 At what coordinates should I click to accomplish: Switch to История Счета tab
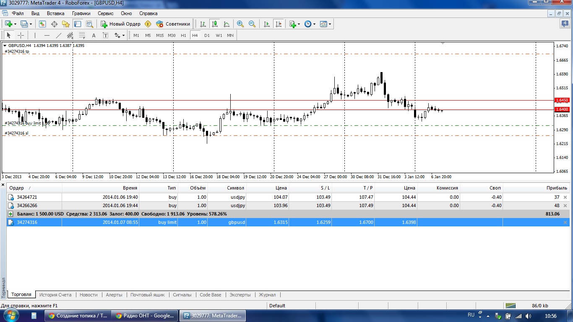pyautogui.click(x=56, y=295)
